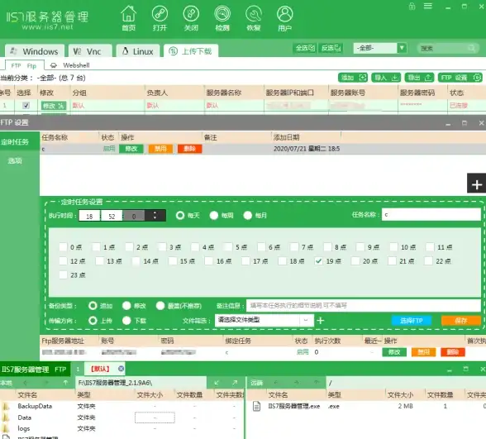Click 反选 invert-selection button
The image size is (486, 439).
[331, 48]
